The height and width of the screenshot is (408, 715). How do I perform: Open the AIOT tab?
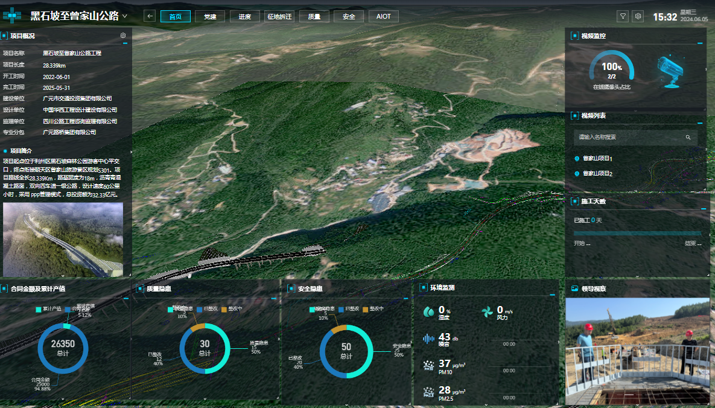pos(383,16)
